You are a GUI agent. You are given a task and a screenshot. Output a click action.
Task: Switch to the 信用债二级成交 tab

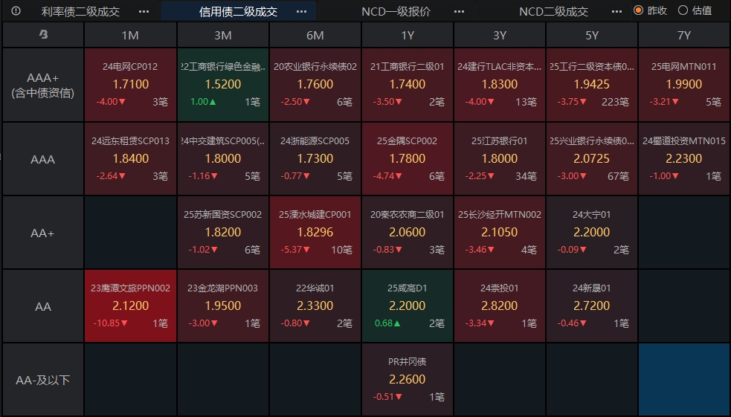pos(238,11)
